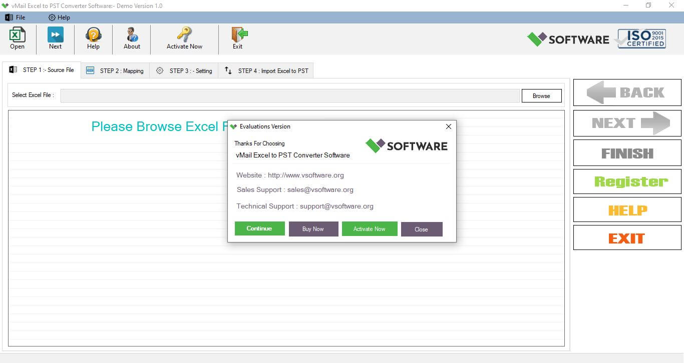Click Buy Now in the Evaluations dialog

pos(313,229)
